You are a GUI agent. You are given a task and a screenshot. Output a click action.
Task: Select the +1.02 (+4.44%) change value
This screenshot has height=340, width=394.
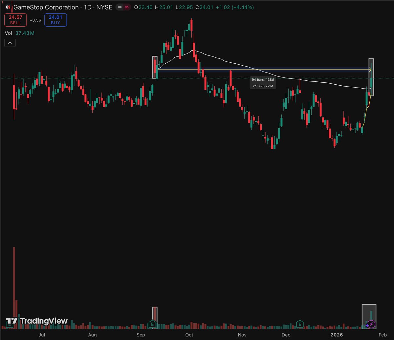point(235,7)
